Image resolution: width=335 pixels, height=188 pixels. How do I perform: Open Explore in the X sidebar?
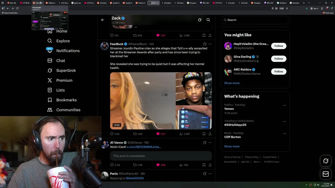(x=59, y=41)
